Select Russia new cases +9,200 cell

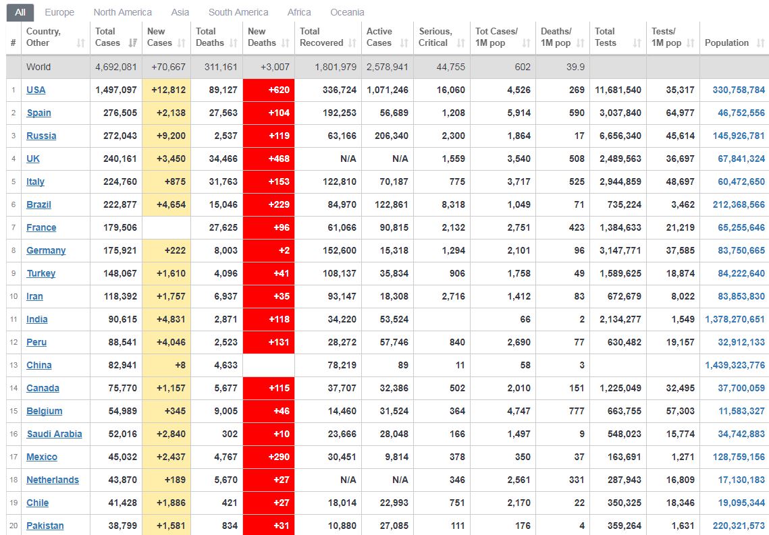(x=167, y=136)
